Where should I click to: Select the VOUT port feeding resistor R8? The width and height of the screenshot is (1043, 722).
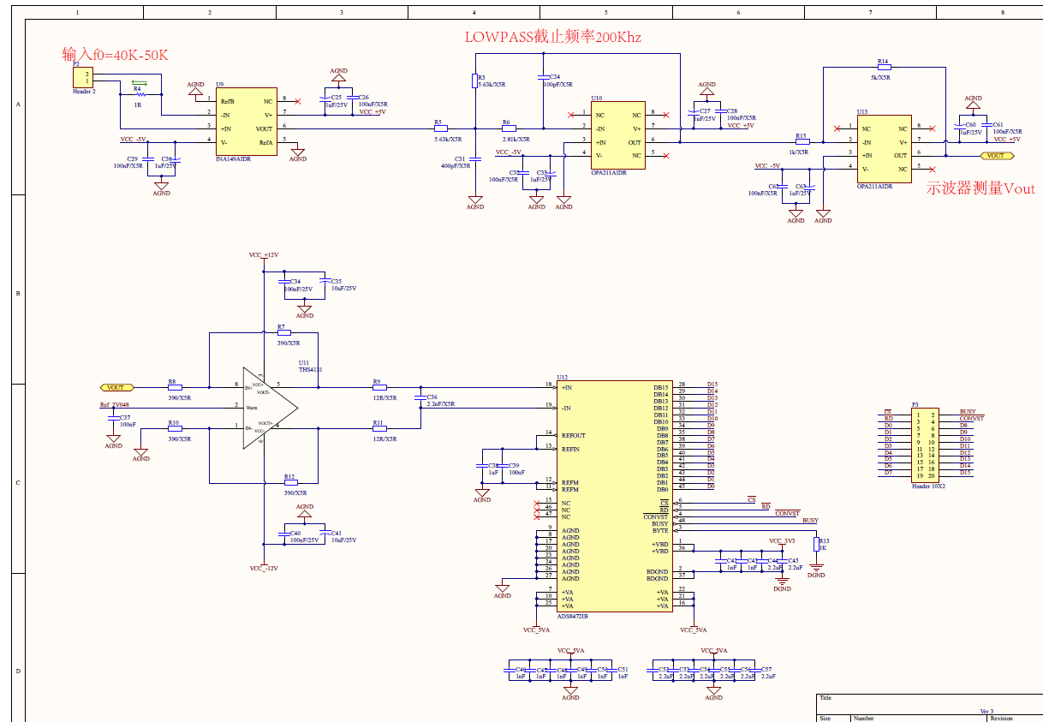(116, 387)
